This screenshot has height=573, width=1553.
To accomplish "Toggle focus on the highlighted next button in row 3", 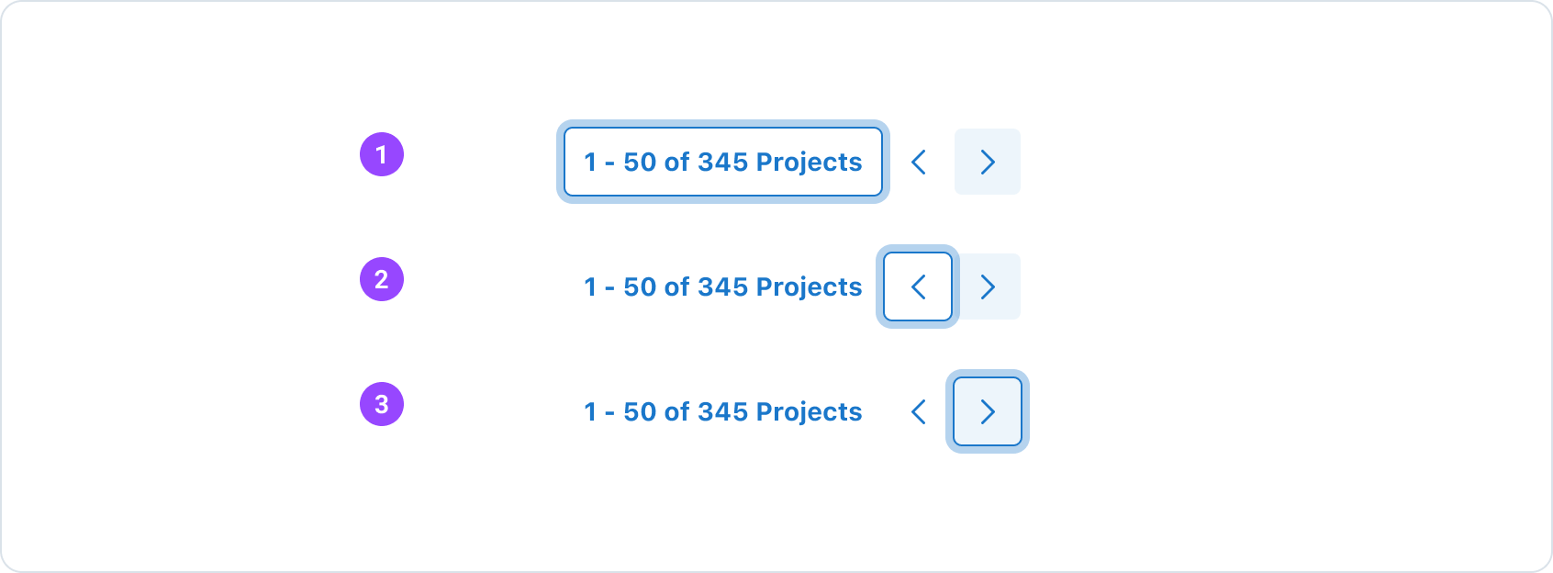I will point(988,411).
